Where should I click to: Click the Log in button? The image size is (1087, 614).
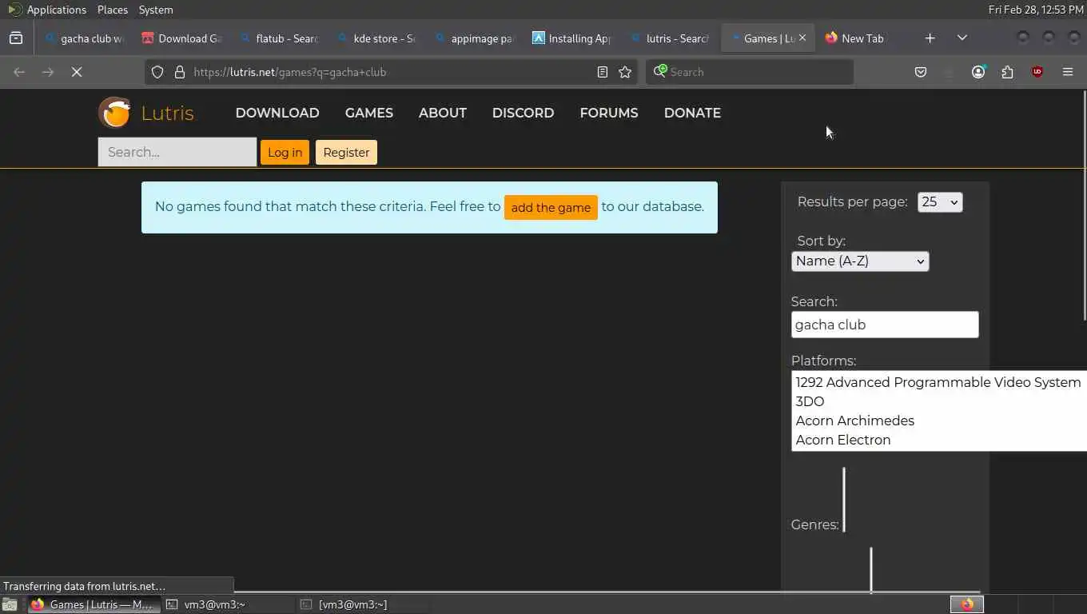(285, 152)
